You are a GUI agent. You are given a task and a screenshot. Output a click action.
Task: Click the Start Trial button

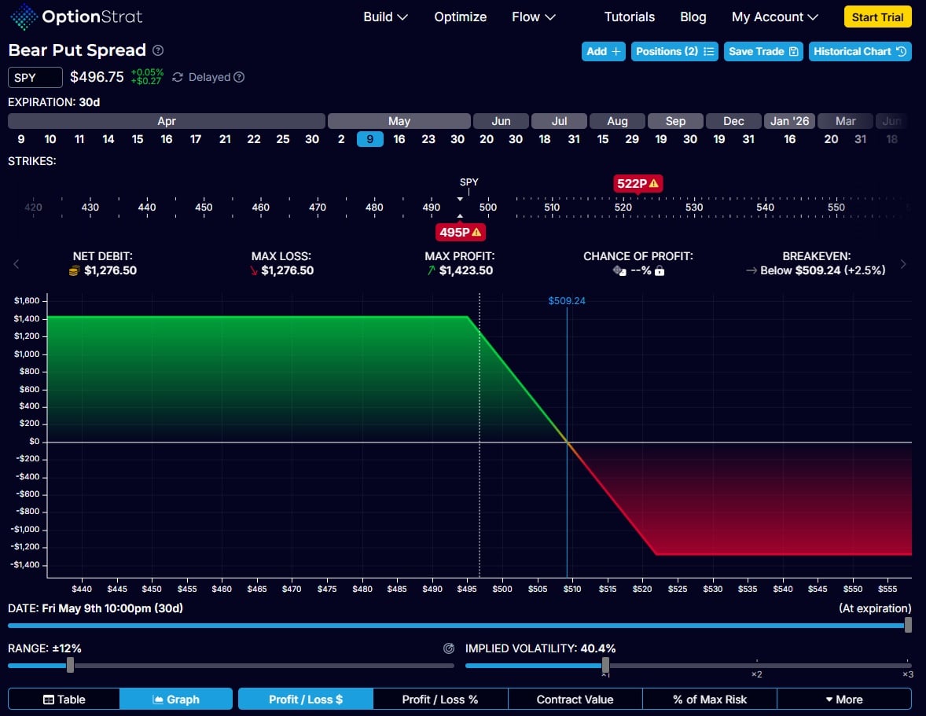877,17
